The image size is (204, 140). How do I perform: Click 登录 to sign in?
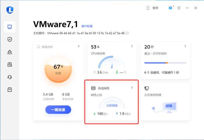tap(155, 8)
